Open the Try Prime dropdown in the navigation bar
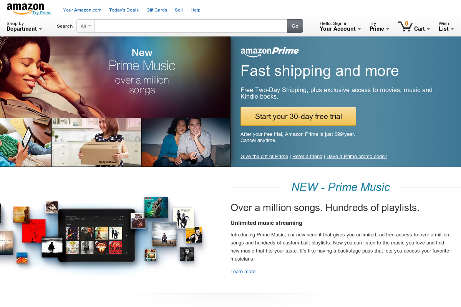 point(379,26)
